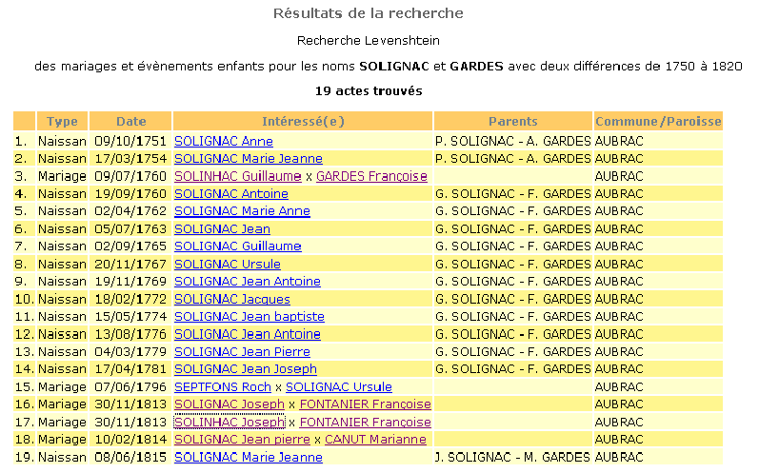Select the SOLIGNAC Jean baptiste link
This screenshot has height=473, width=759.
click(x=250, y=316)
